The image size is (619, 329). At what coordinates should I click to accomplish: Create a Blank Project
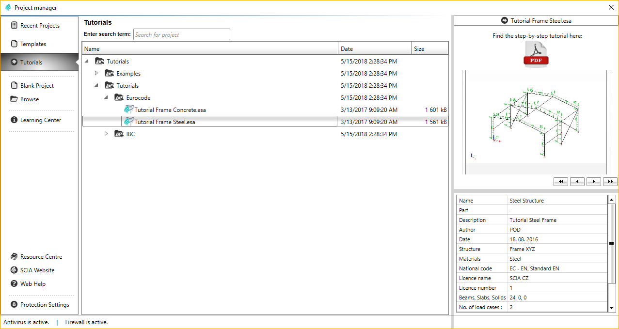click(37, 86)
